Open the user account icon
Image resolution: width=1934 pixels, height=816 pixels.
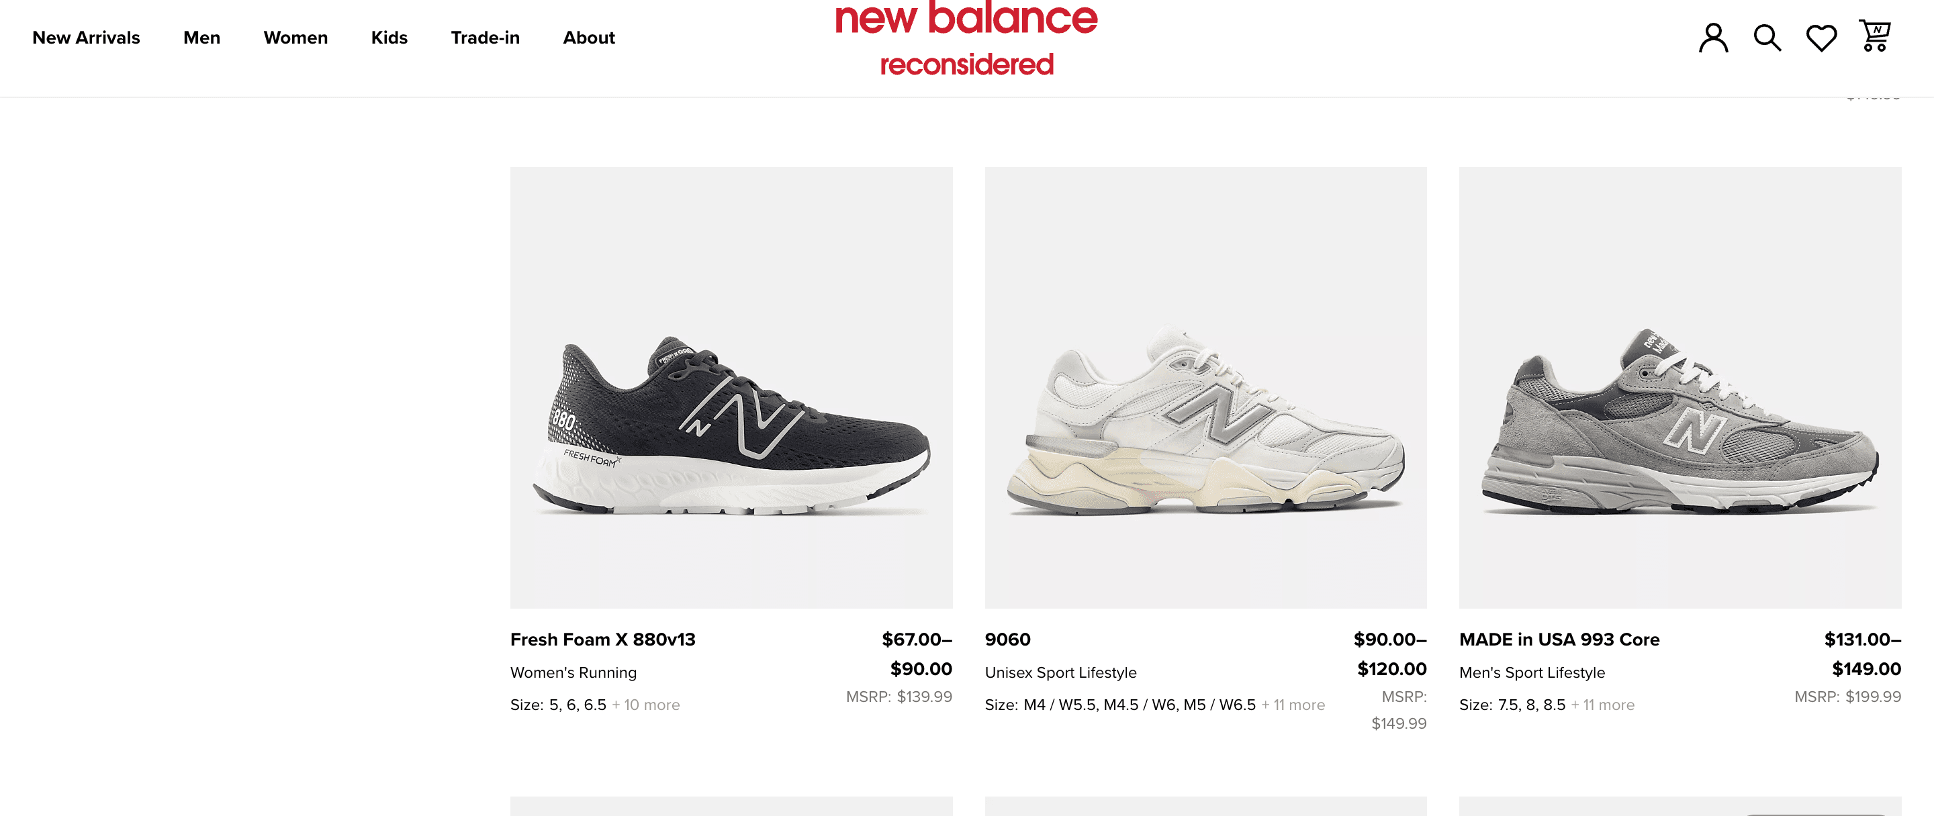[1713, 38]
